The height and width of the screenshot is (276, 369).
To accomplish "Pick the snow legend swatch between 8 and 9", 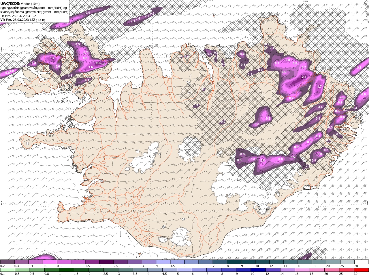I will point(234,262).
